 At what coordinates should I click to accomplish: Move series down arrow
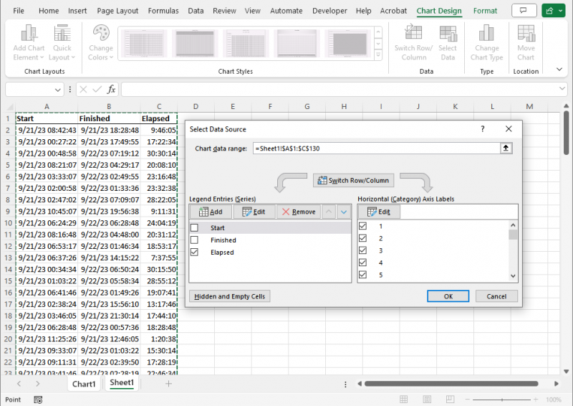(344, 212)
